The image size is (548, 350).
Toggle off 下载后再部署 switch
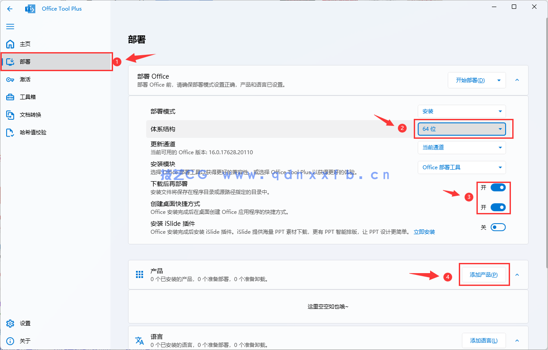click(499, 187)
